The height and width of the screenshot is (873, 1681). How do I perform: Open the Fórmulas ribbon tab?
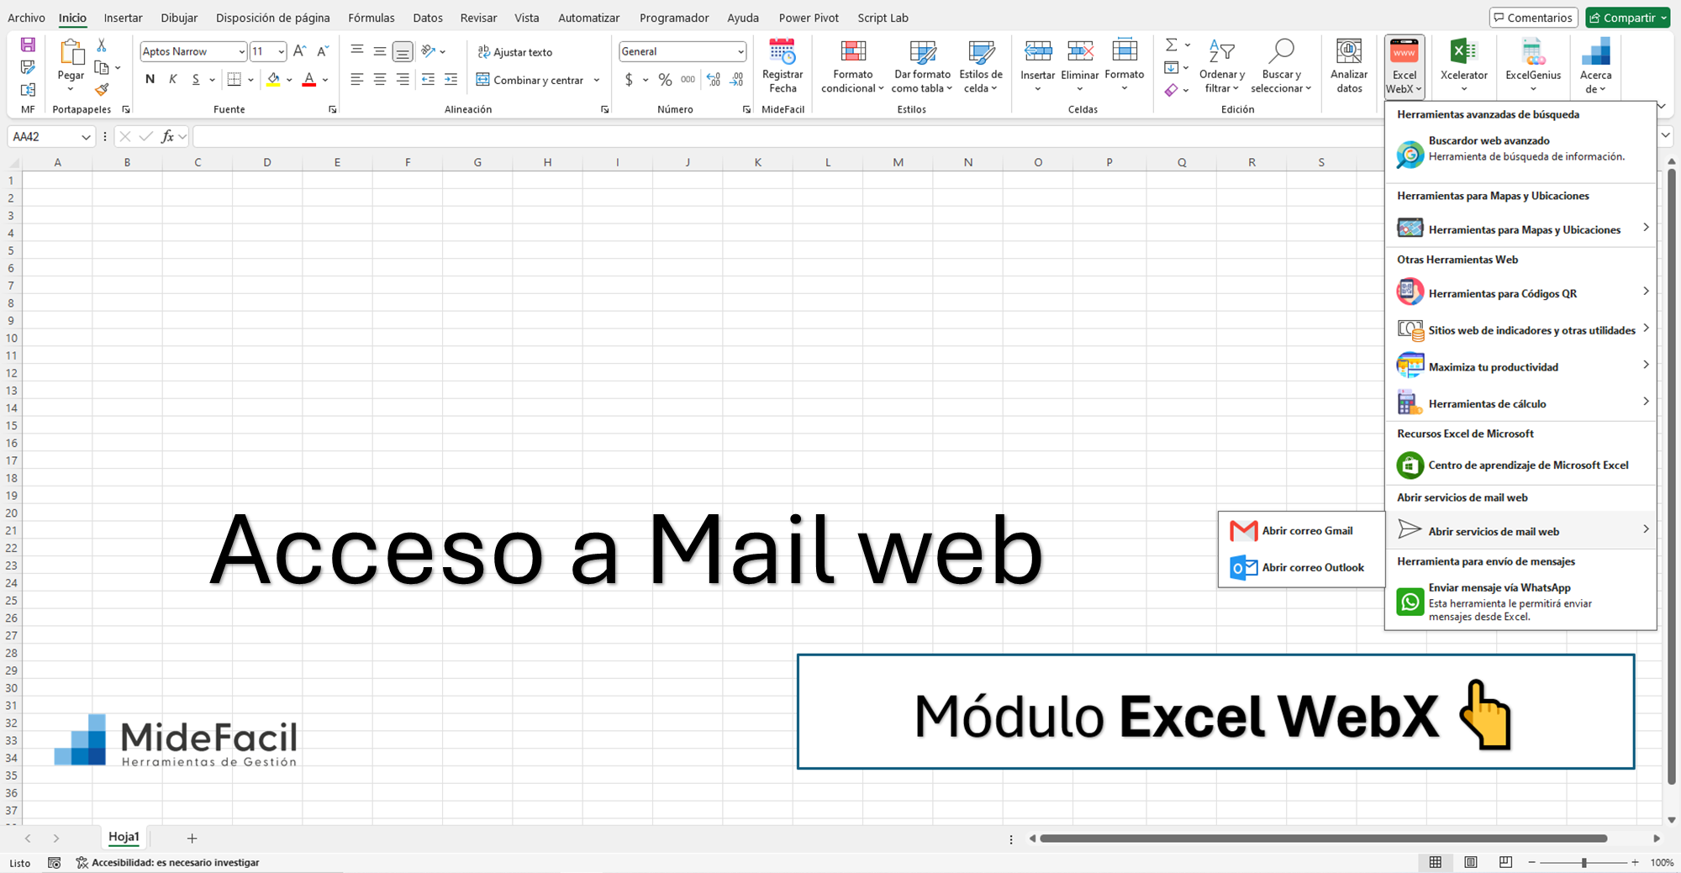pyautogui.click(x=371, y=18)
